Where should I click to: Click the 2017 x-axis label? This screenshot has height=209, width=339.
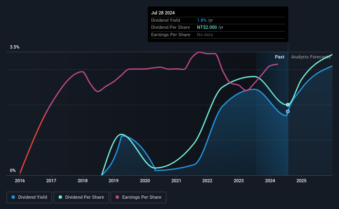point(51,181)
